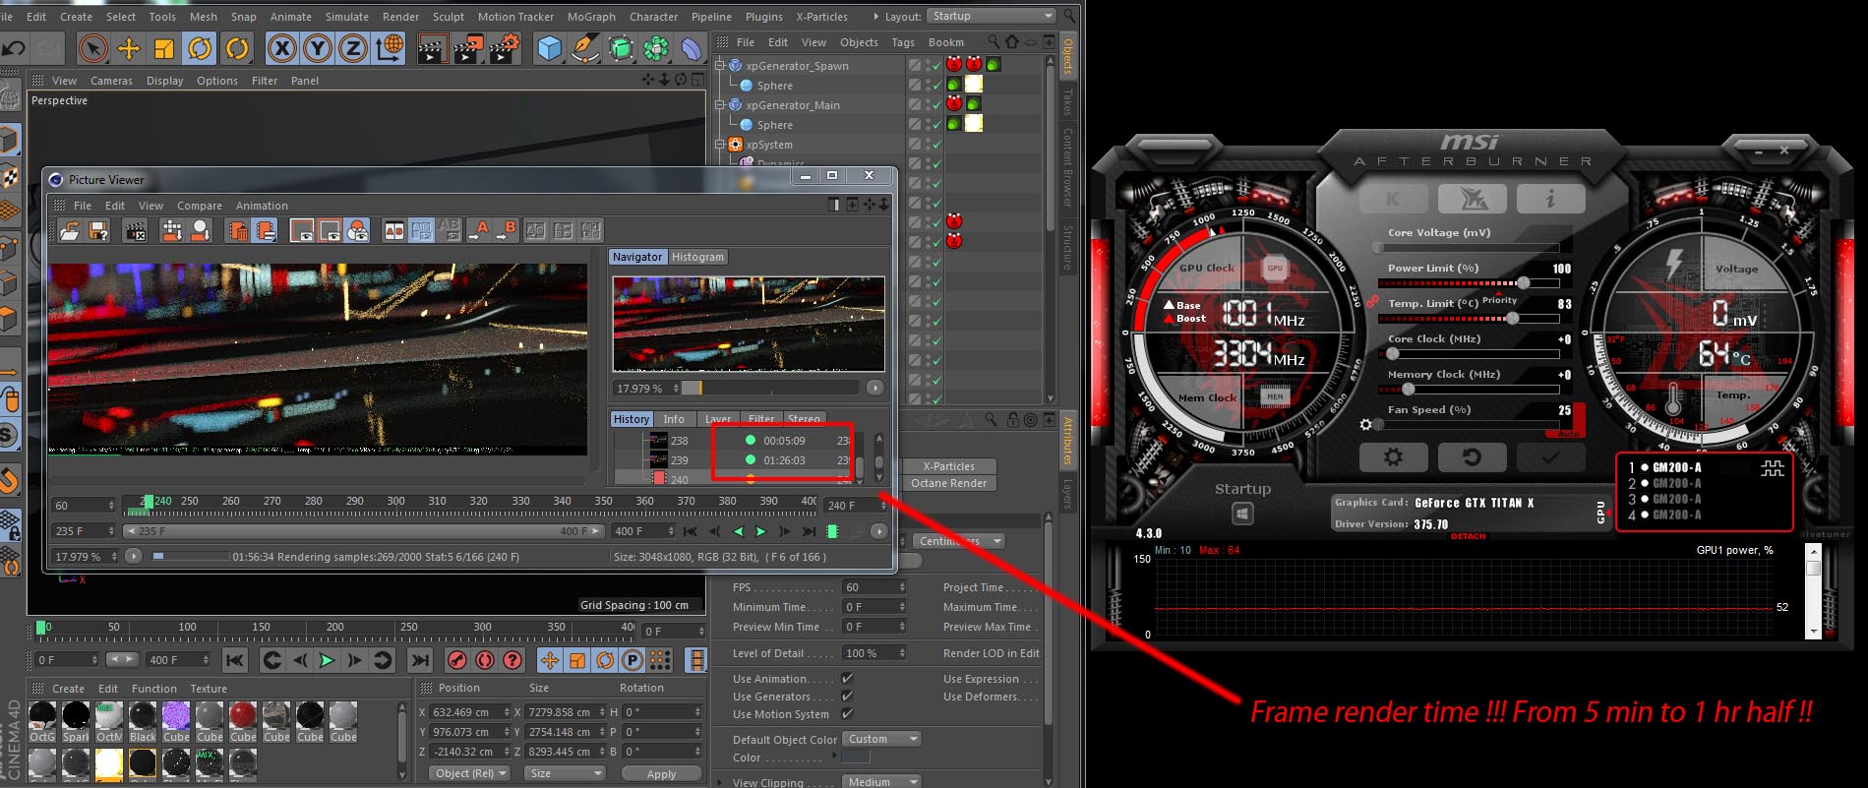
Task: Toggle the Y axis lock icon
Action: 318,48
